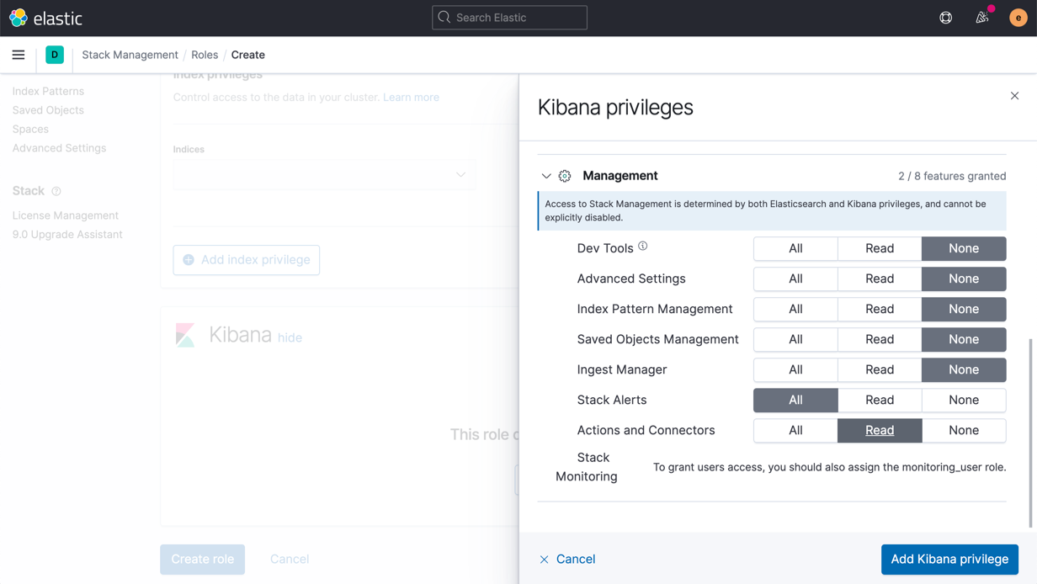Set Ingest Manager privilege to All
Screen dimensions: 1037x584
click(x=795, y=369)
